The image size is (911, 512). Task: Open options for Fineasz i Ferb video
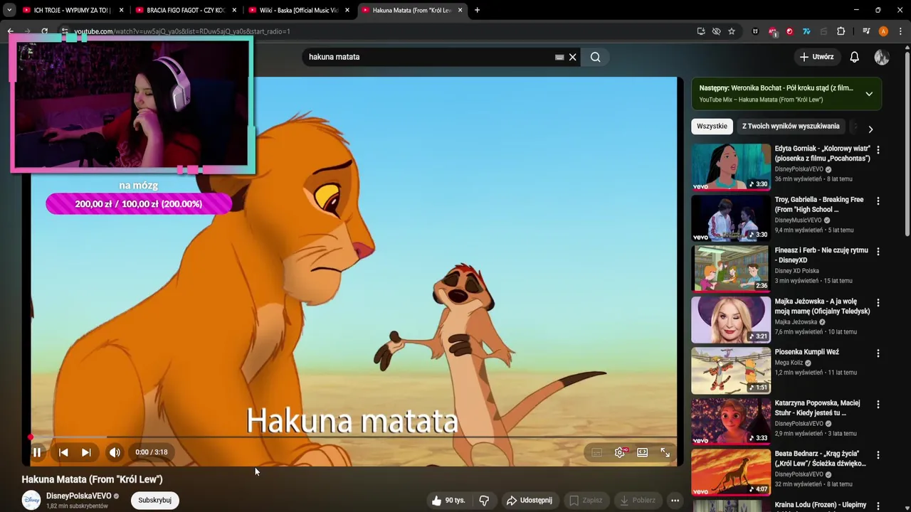(x=878, y=252)
